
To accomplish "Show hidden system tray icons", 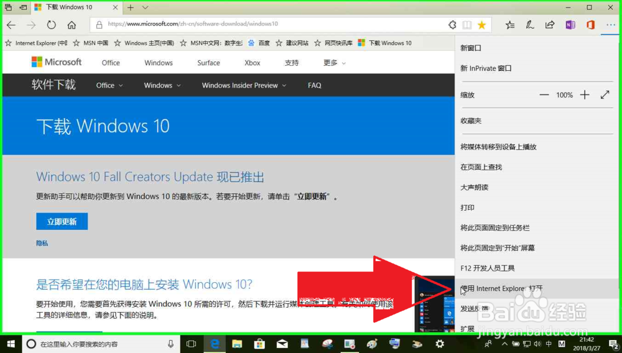I will click(x=504, y=344).
